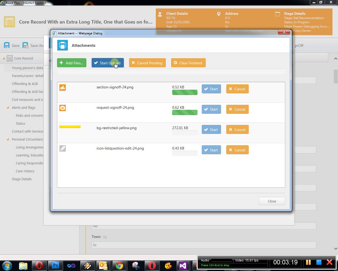
Task: Click the file name bg-restricted-yellow.png
Action: pos(116,128)
